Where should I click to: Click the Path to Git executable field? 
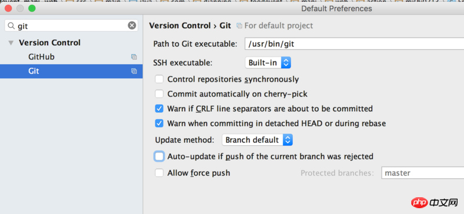pyautogui.click(x=354, y=44)
